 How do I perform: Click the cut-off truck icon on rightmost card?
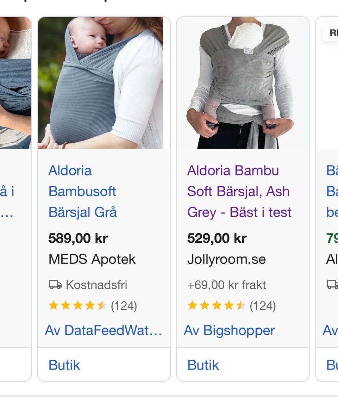coord(332,285)
